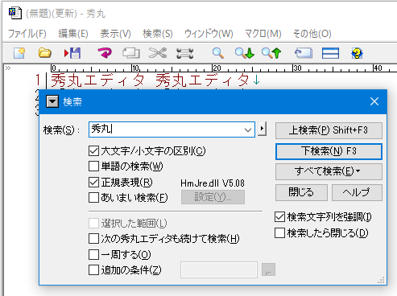This screenshot has height=296, width=397.
Task: Open search with the magnifier toolbar icon
Action: click(217, 53)
